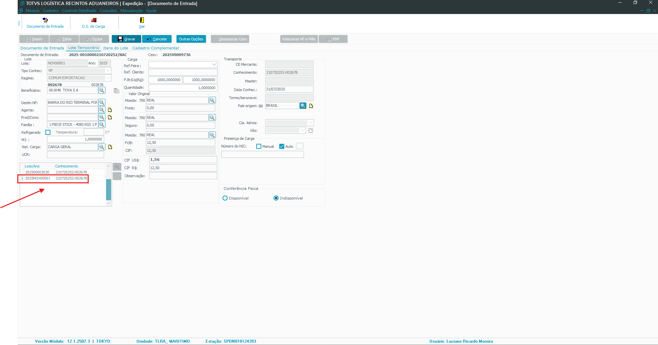Select Indisponível radio button

point(276,198)
